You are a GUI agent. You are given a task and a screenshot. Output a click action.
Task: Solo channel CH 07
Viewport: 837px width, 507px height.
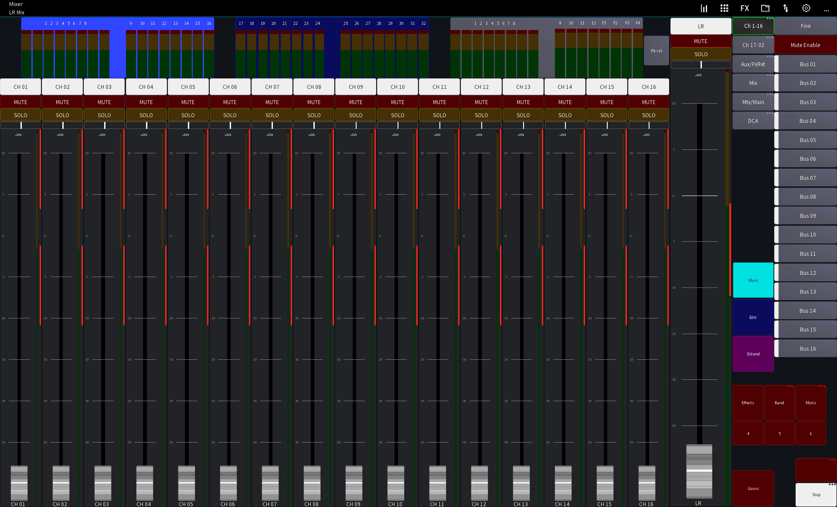pos(272,115)
